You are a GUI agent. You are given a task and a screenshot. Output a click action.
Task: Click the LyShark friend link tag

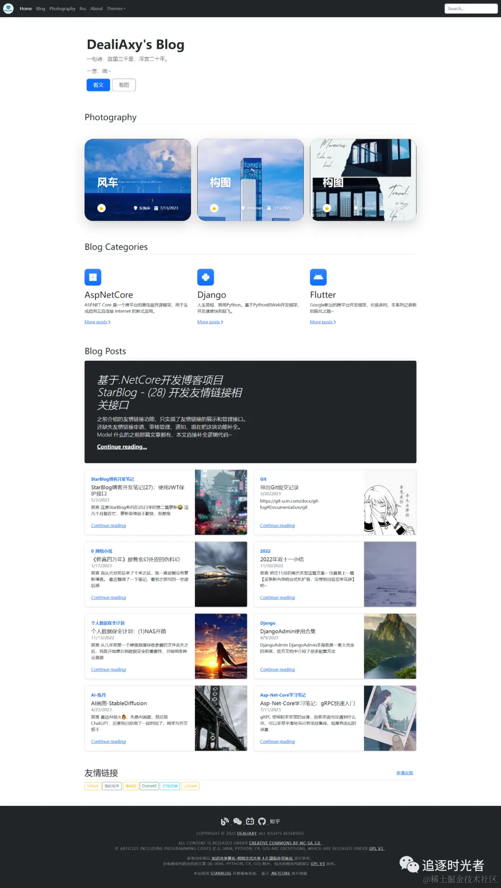[190, 786]
